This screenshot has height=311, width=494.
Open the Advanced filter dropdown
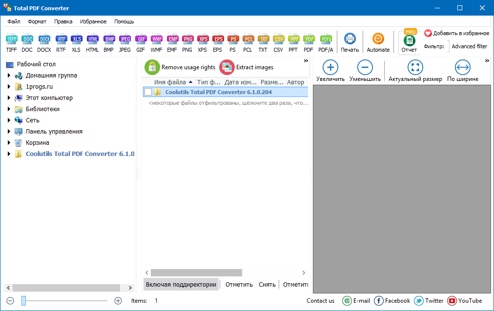[x=469, y=46]
